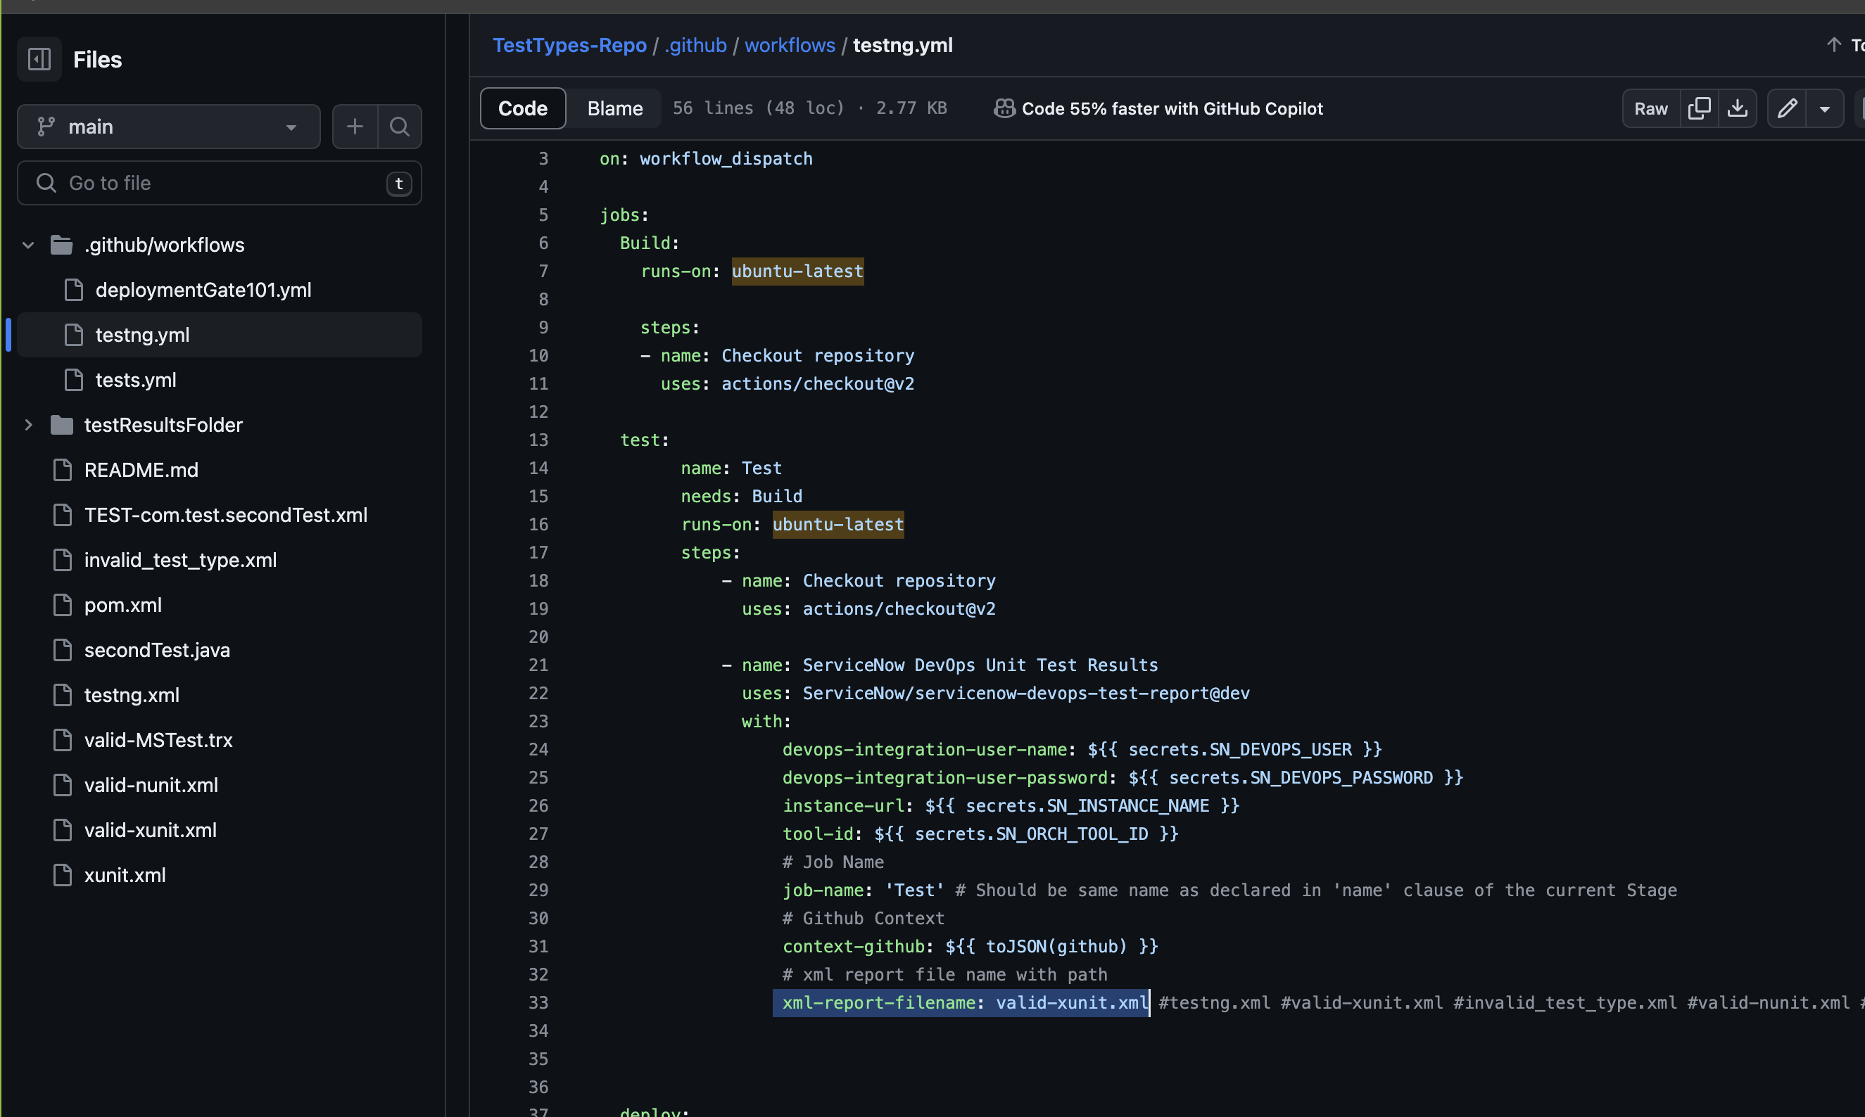Open testng.xml file

132,695
